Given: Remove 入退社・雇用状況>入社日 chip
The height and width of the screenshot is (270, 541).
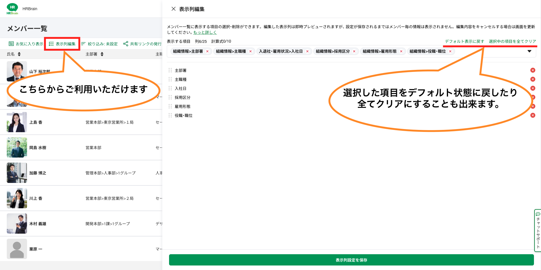Looking at the screenshot, I should pyautogui.click(x=307, y=51).
